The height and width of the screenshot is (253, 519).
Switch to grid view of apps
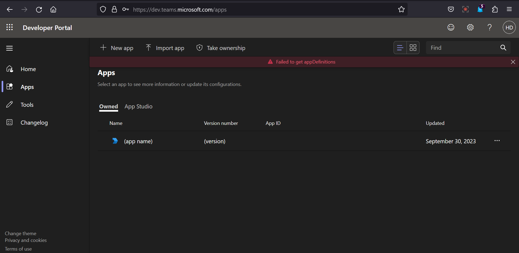coord(413,48)
